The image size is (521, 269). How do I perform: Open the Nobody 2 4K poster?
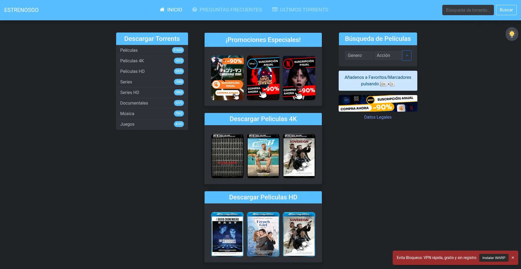263,156
